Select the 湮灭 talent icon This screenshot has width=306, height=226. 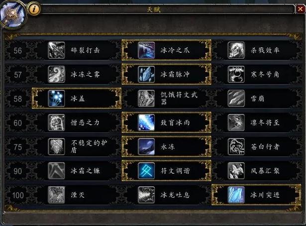(56, 195)
